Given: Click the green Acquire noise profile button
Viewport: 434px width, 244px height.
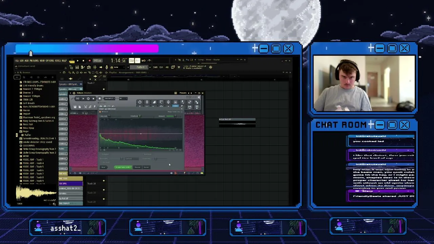Looking at the screenshot, I should coord(123,167).
